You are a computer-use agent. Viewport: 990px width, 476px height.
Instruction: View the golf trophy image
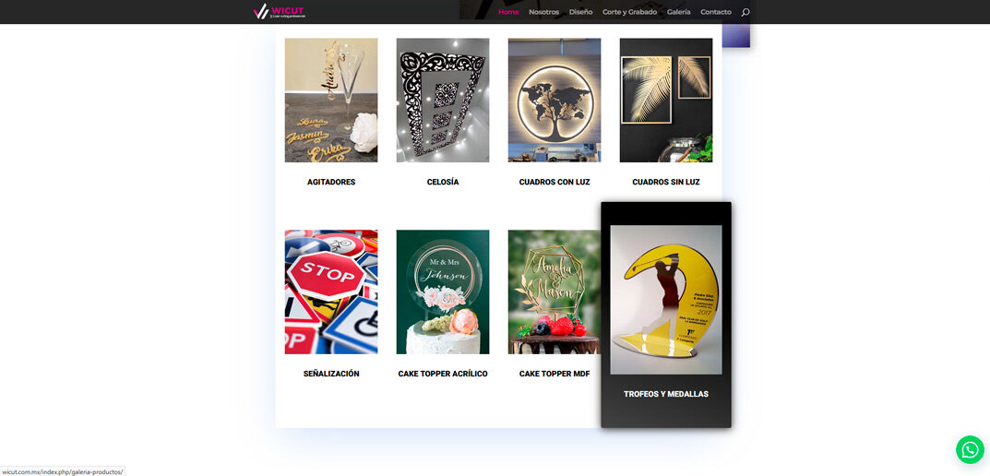666,300
